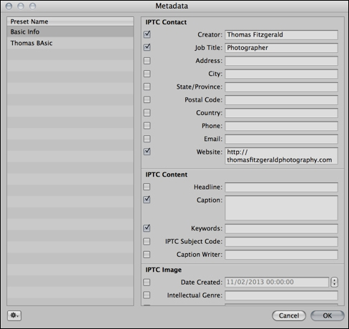Screen dimensions: 349x329
Task: Enable the Email checkbox
Action: coord(147,139)
